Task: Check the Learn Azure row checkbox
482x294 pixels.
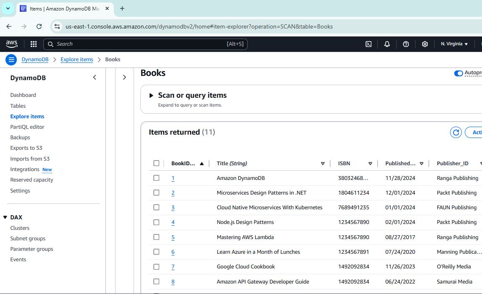Action: point(156,252)
